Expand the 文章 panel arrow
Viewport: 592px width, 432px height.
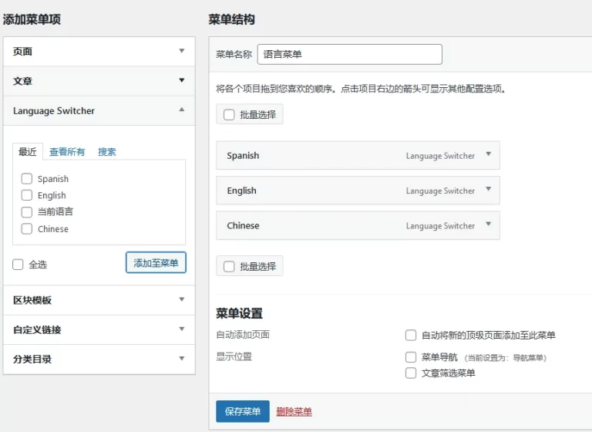(182, 80)
